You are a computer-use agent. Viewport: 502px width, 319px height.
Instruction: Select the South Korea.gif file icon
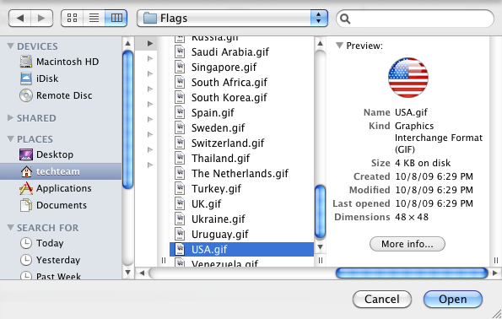pyautogui.click(x=180, y=97)
